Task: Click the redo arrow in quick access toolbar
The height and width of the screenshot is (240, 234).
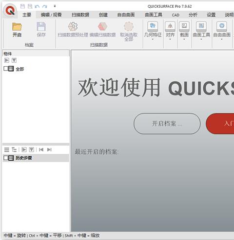Action: pyautogui.click(x=44, y=6)
